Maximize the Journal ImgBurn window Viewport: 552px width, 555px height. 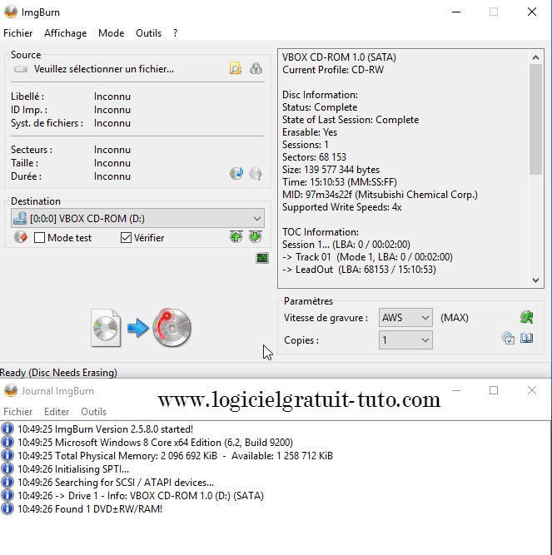(x=494, y=390)
